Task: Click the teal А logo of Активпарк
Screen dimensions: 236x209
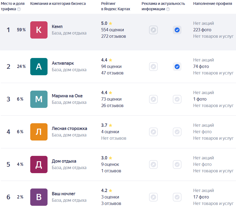Action: click(x=39, y=67)
